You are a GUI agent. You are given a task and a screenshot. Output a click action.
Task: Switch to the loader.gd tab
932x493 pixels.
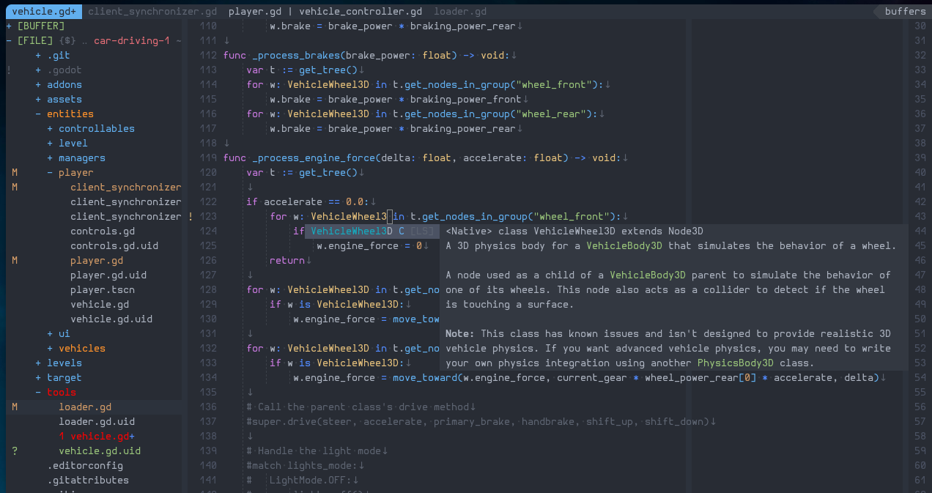click(x=460, y=11)
